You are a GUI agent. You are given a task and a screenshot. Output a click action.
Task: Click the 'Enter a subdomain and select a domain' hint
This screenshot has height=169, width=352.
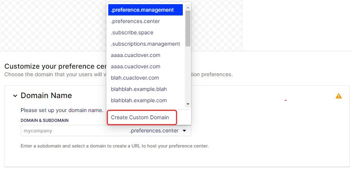(115, 146)
